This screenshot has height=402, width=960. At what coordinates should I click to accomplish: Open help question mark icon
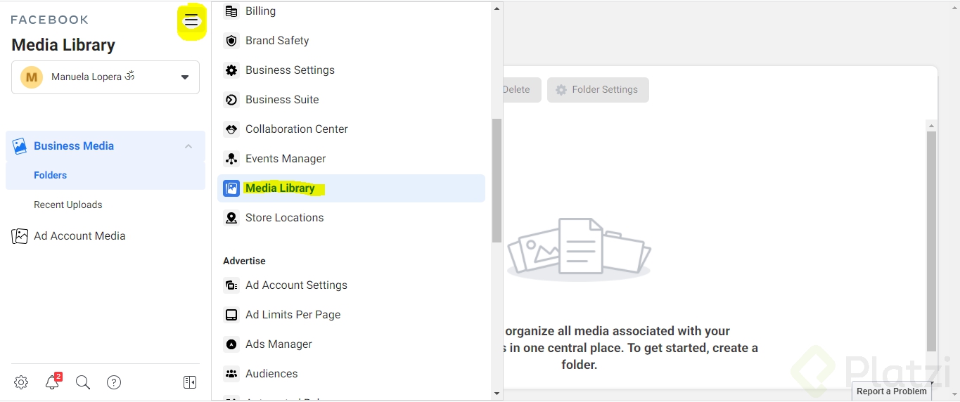tap(114, 382)
